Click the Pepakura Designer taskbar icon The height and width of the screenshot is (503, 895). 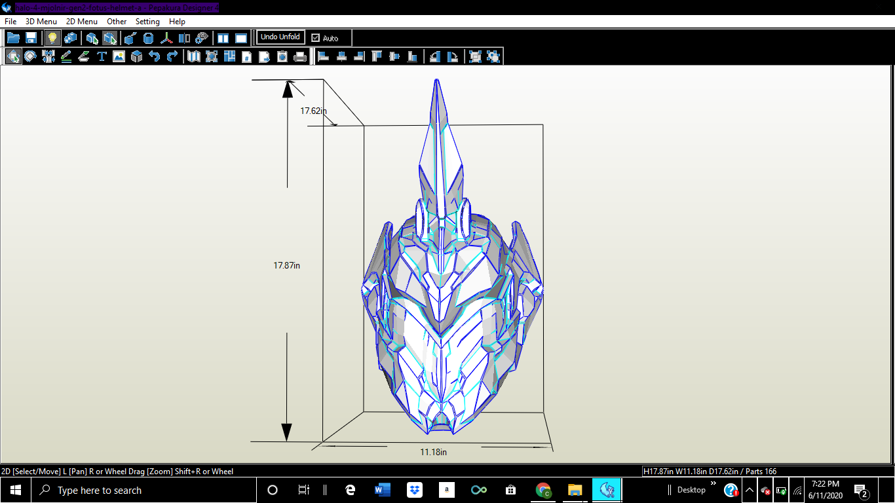pyautogui.click(x=607, y=490)
